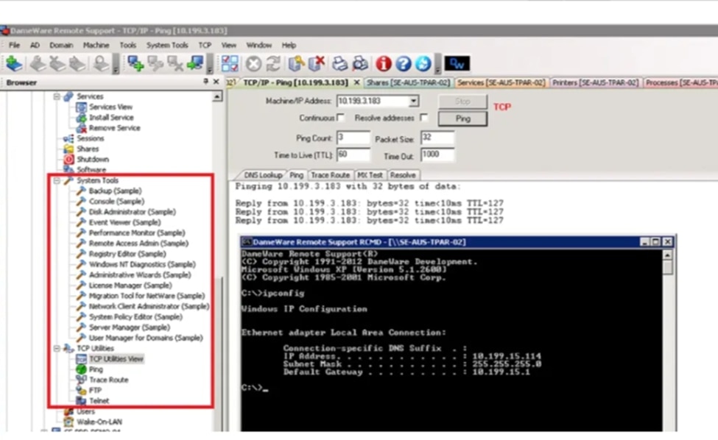Screen dimensions: 718x440
Task: Click the red Information toolbar icon
Action: pos(383,63)
